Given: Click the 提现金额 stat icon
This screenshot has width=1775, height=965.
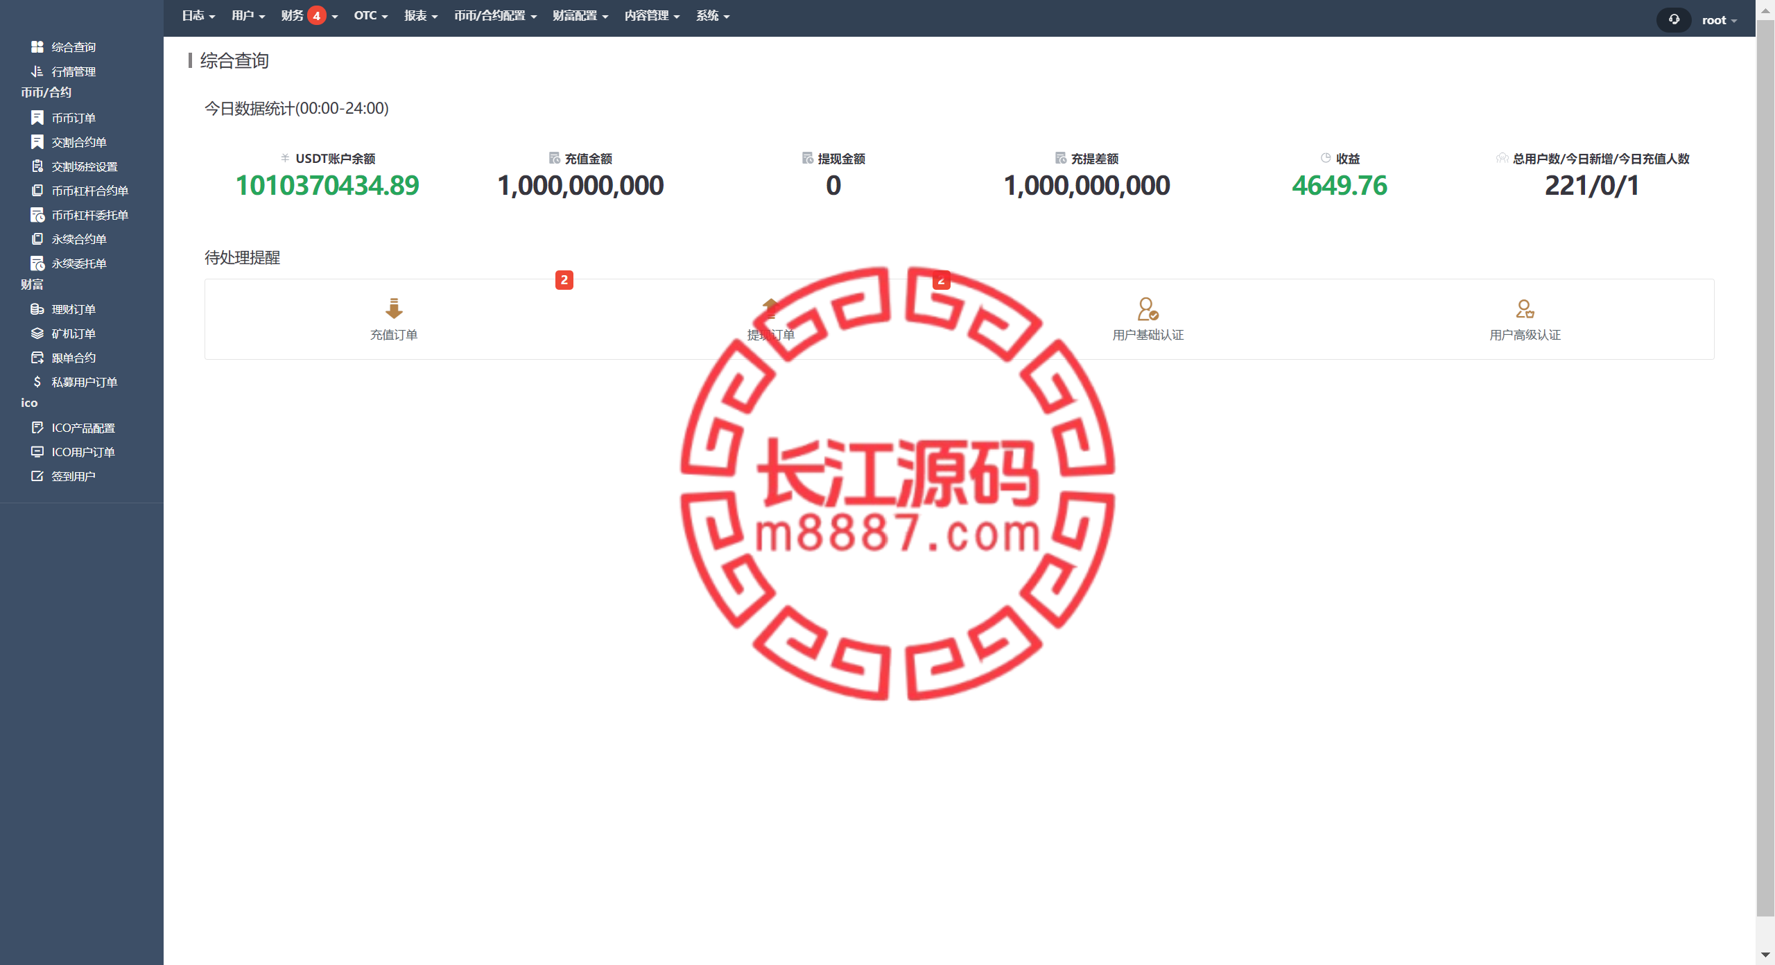Looking at the screenshot, I should [808, 158].
